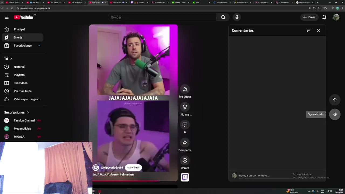Click the short video to pause

[133, 102]
